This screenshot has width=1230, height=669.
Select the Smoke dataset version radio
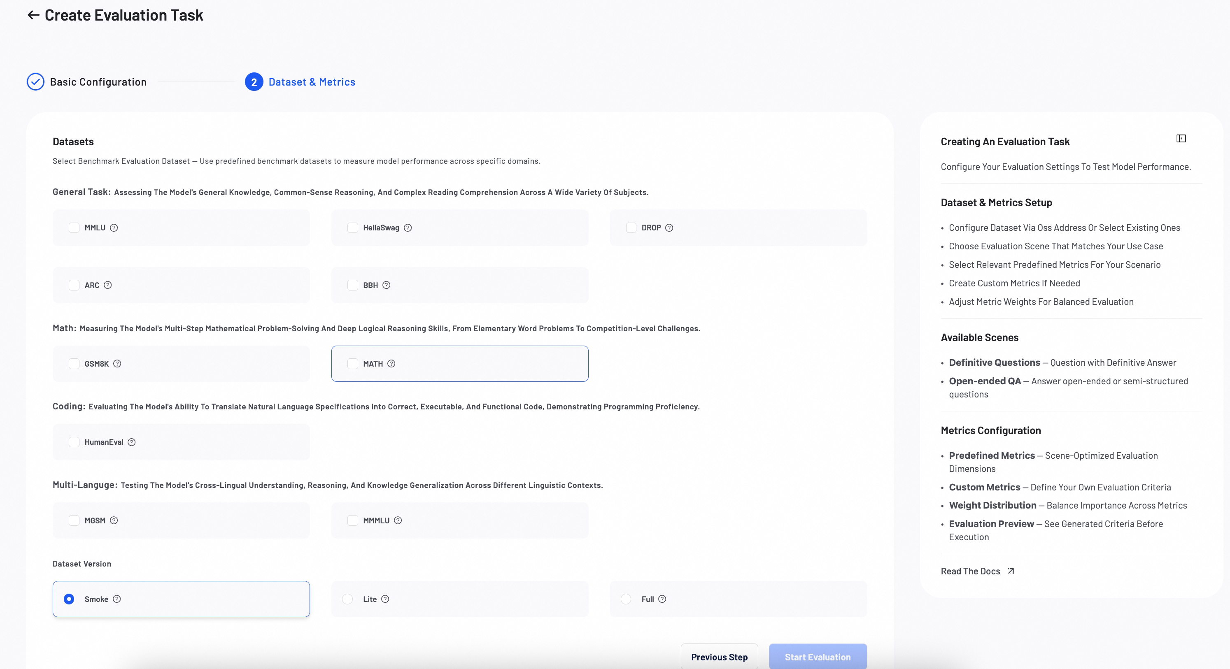[69, 599]
